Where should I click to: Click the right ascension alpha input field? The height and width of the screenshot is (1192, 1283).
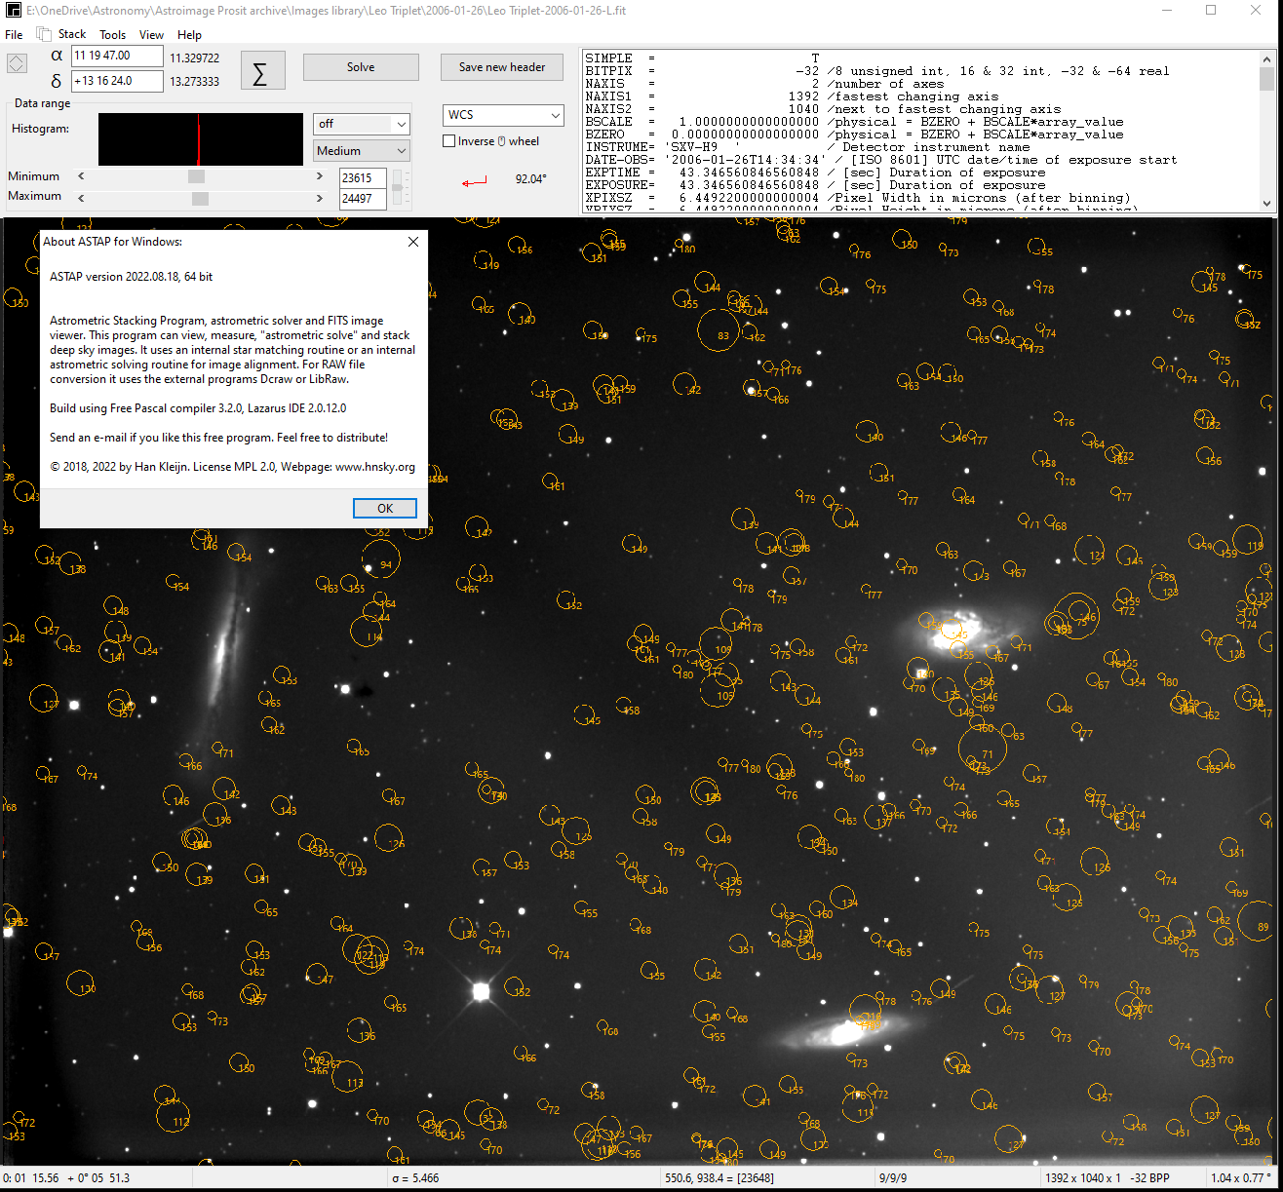pyautogui.click(x=117, y=56)
